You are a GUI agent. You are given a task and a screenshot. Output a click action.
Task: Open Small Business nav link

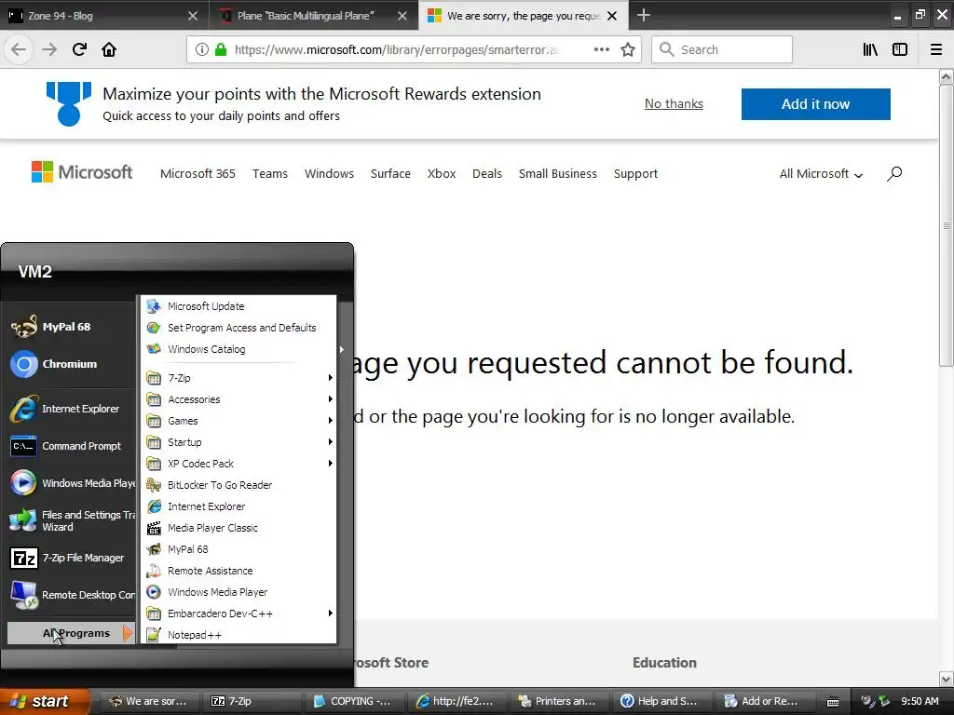point(558,174)
